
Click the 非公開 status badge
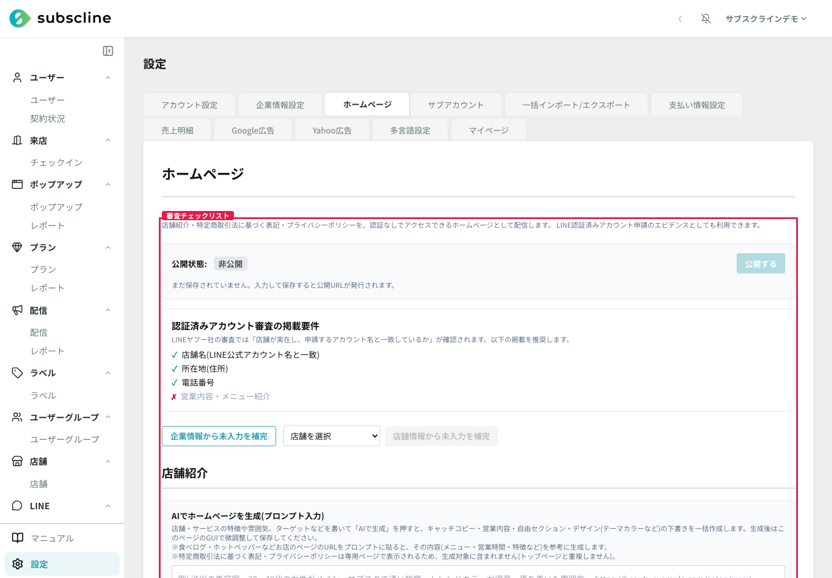pyautogui.click(x=231, y=264)
